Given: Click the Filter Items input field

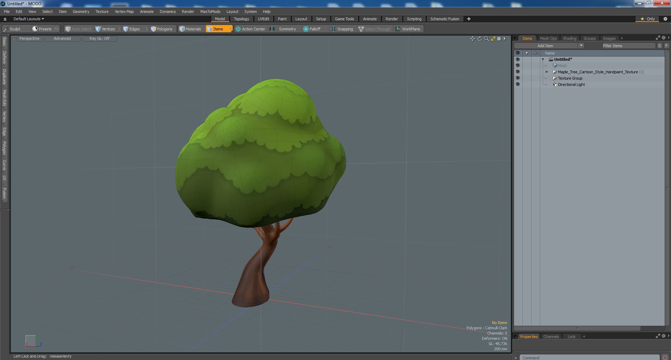Looking at the screenshot, I should pos(628,46).
